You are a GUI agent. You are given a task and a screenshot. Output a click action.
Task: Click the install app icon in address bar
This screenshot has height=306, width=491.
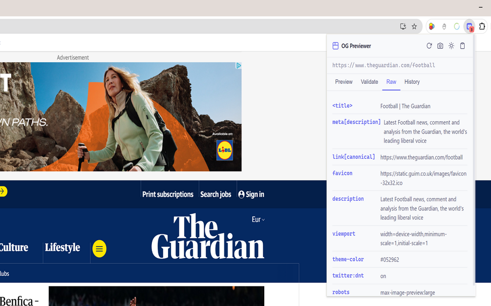point(403,26)
